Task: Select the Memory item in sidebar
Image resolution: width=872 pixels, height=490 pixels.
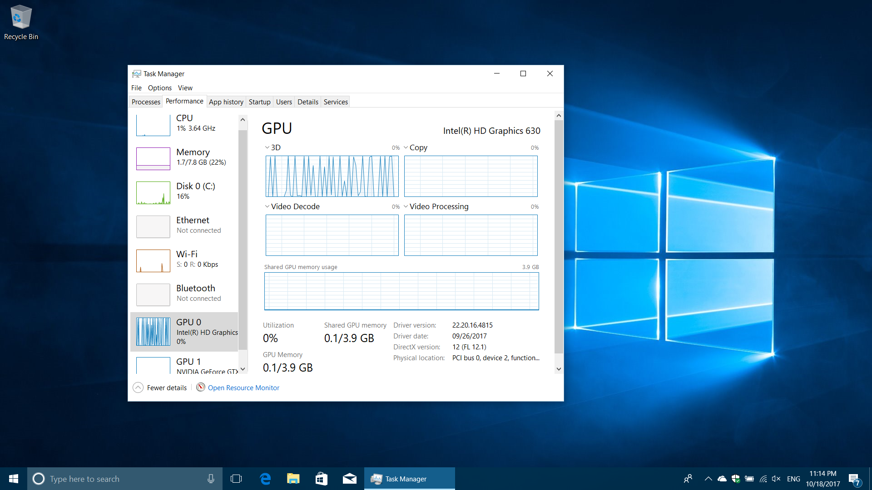Action: pos(184,158)
